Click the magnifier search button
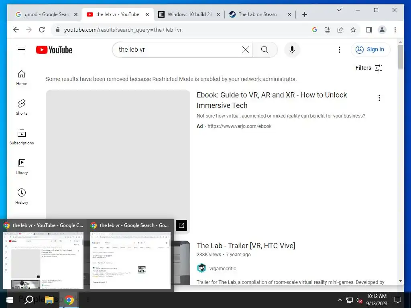 point(265,49)
